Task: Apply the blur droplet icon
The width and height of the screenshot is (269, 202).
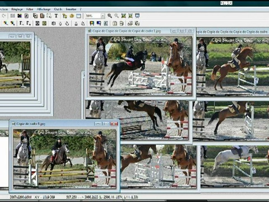Action: (x=67, y=23)
